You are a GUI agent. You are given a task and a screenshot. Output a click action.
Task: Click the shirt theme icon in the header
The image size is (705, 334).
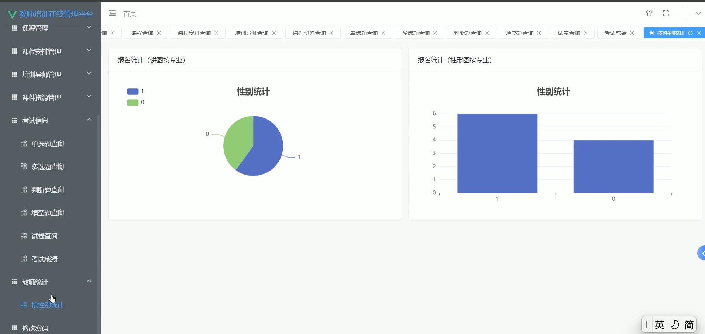coord(649,13)
